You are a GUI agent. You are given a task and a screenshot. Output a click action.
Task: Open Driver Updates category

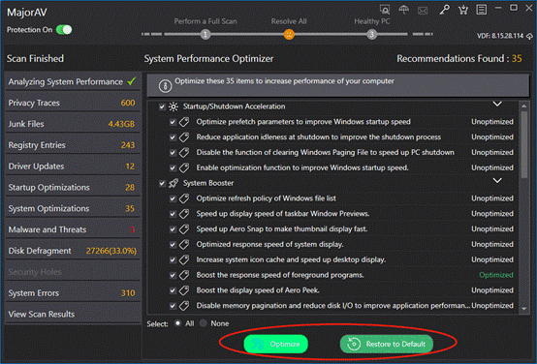[73, 167]
